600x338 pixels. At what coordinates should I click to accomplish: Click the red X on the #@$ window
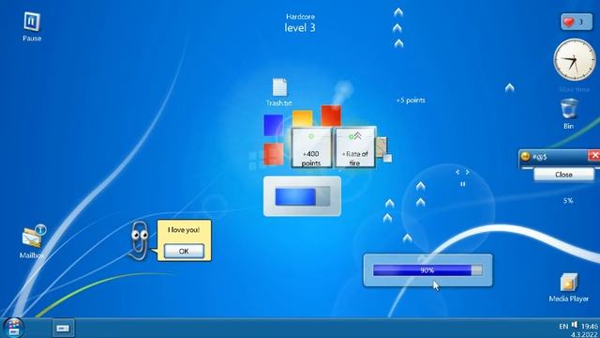pos(594,155)
